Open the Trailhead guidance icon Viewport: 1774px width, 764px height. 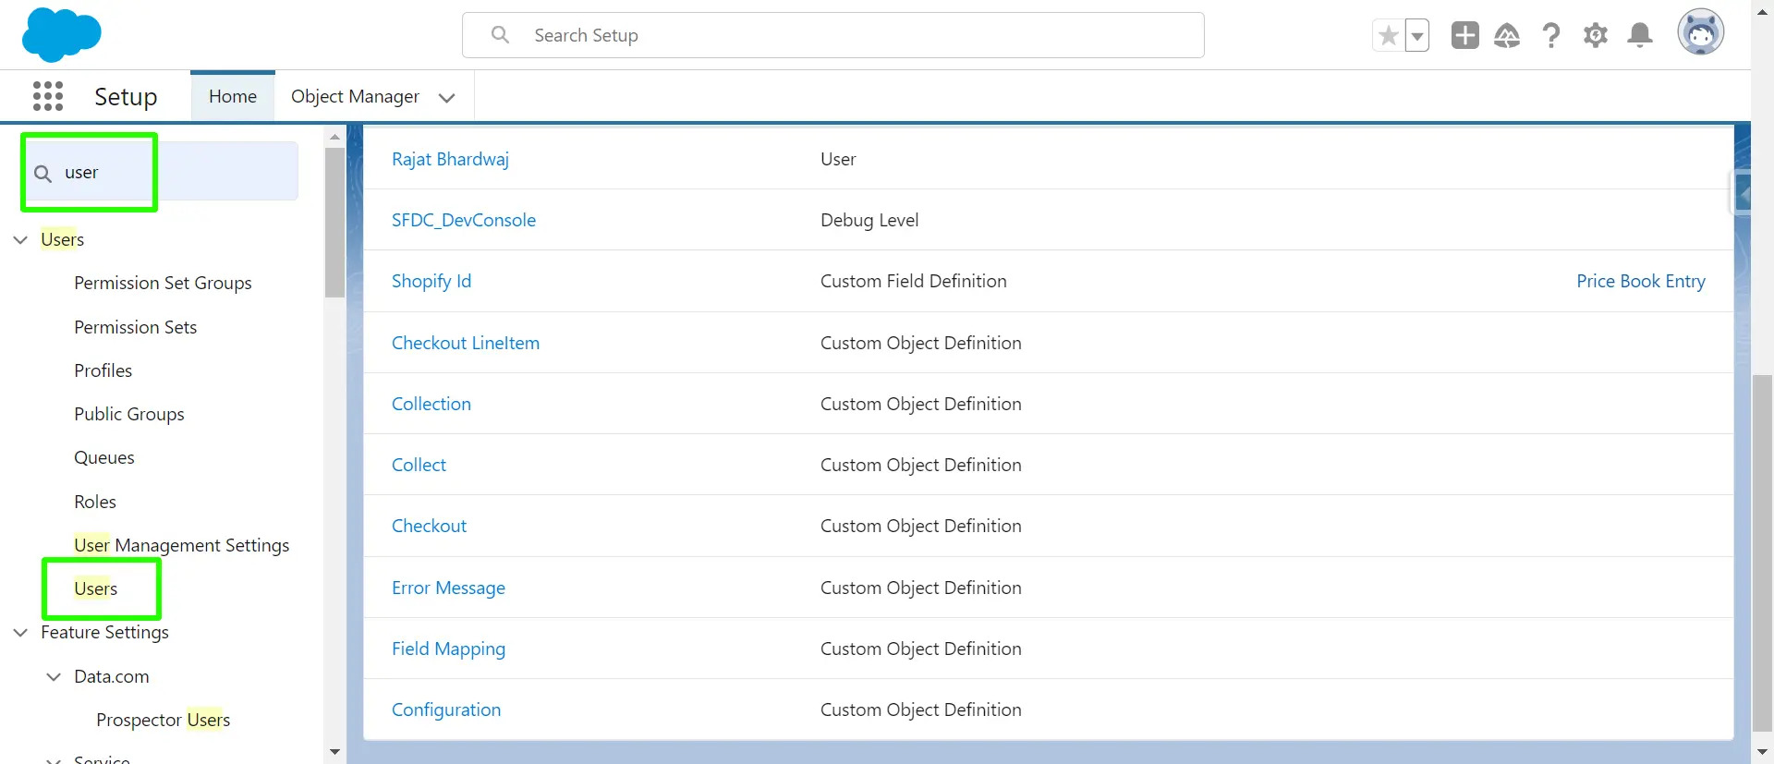click(x=1507, y=35)
